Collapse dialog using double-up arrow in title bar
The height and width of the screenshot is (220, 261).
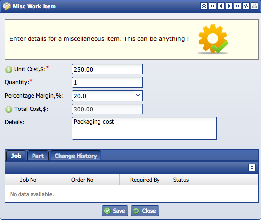tap(204, 6)
